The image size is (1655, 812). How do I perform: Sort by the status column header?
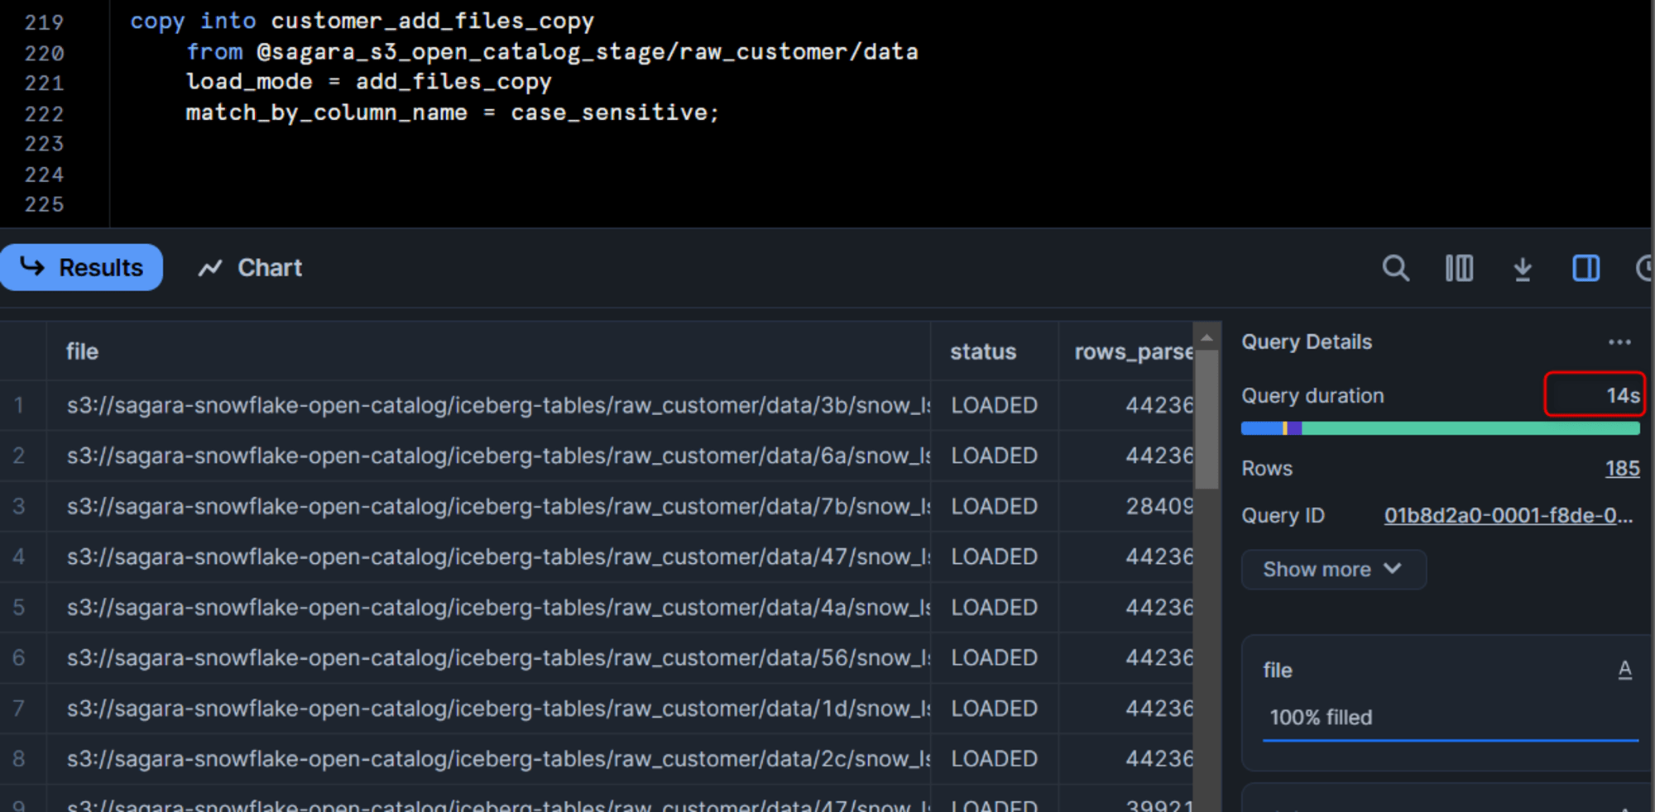click(x=994, y=351)
